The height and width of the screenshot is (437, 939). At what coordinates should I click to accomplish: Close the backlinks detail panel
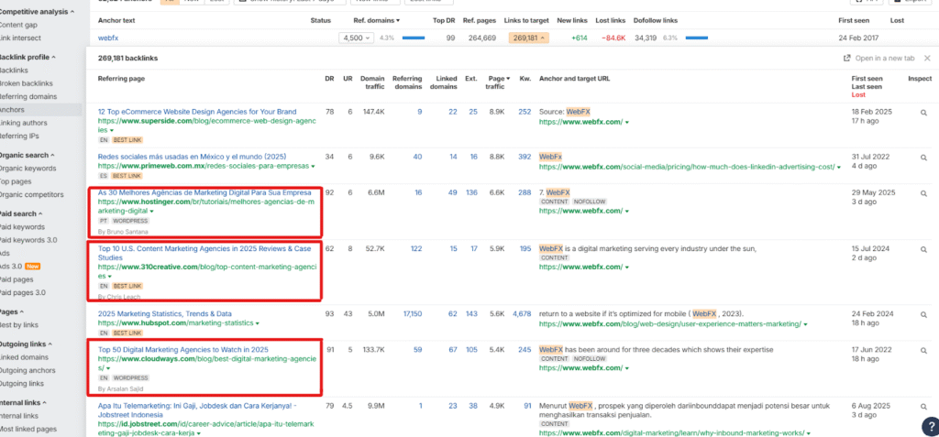point(926,58)
